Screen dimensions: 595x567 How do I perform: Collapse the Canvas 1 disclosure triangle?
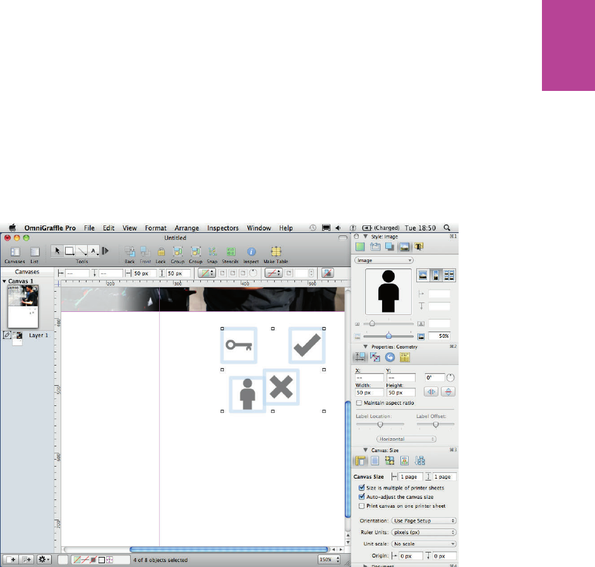4,281
